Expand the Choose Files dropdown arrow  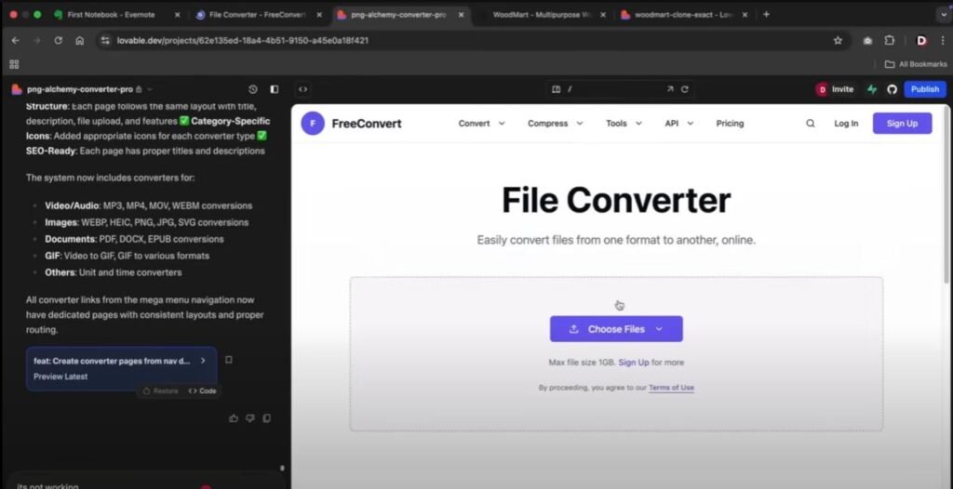click(659, 329)
